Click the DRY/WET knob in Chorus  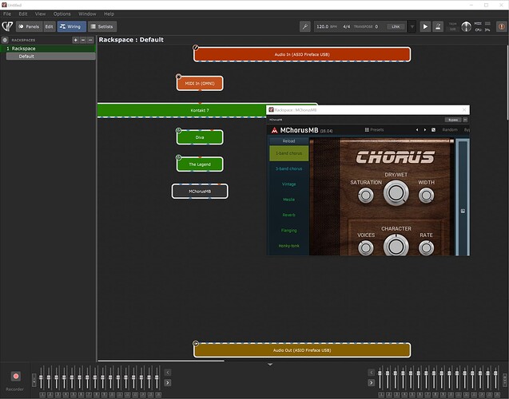pyautogui.click(x=396, y=192)
